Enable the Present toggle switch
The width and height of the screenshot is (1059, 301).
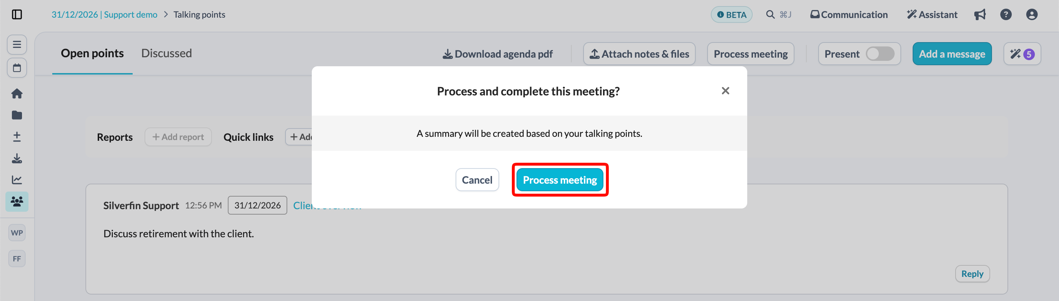[x=880, y=54]
